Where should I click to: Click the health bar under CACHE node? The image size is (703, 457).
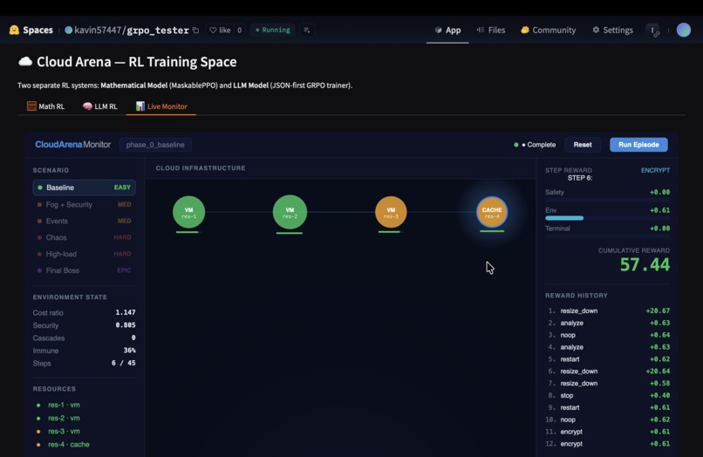pos(492,231)
